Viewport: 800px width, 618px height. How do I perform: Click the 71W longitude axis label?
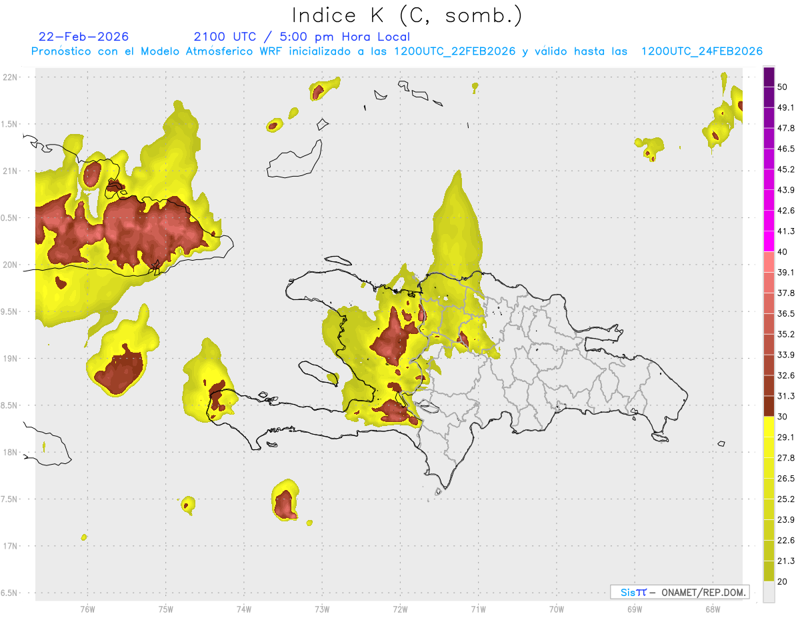[x=478, y=609]
